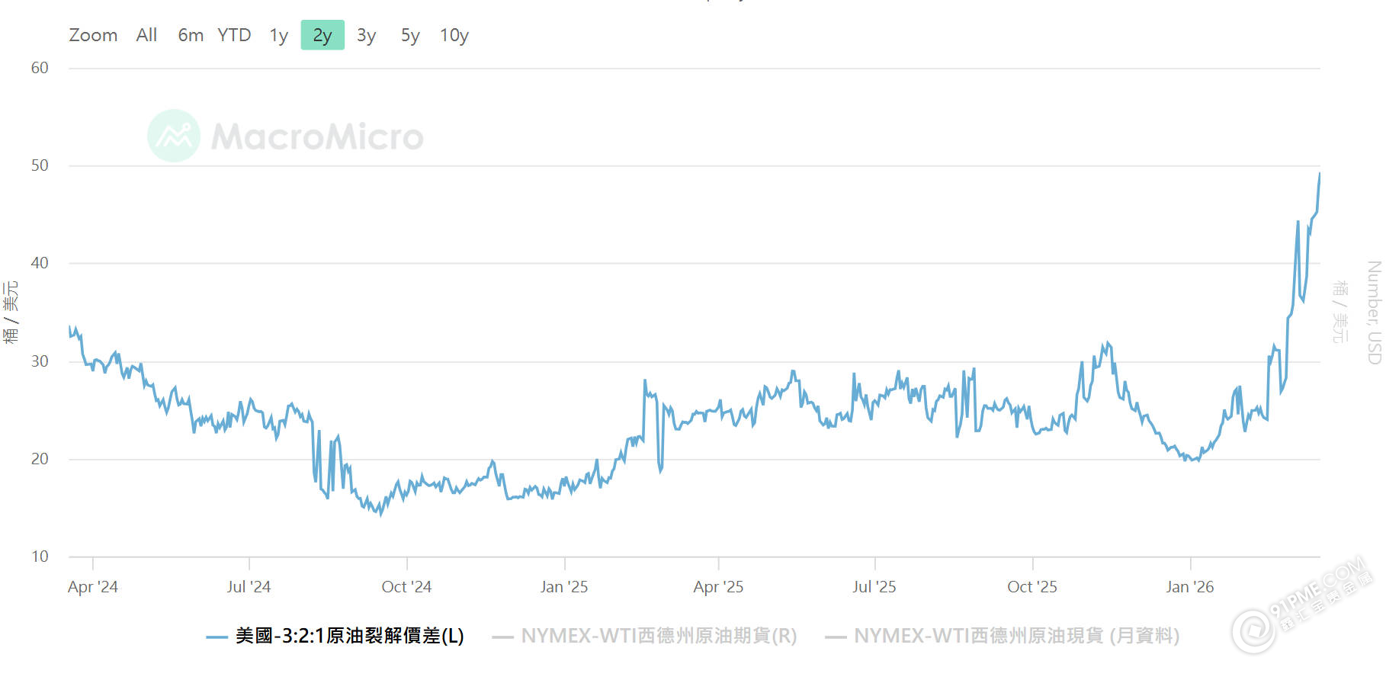Select the YTD range option
Screen dimensions: 1386x696
pos(235,35)
